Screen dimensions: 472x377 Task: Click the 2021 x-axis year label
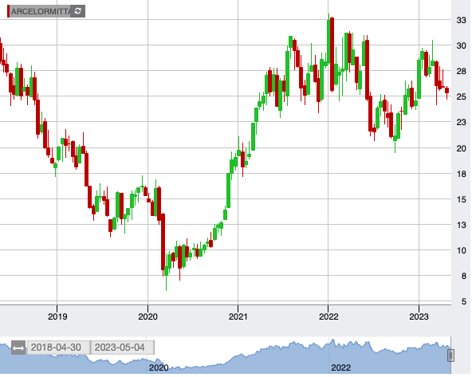click(238, 316)
